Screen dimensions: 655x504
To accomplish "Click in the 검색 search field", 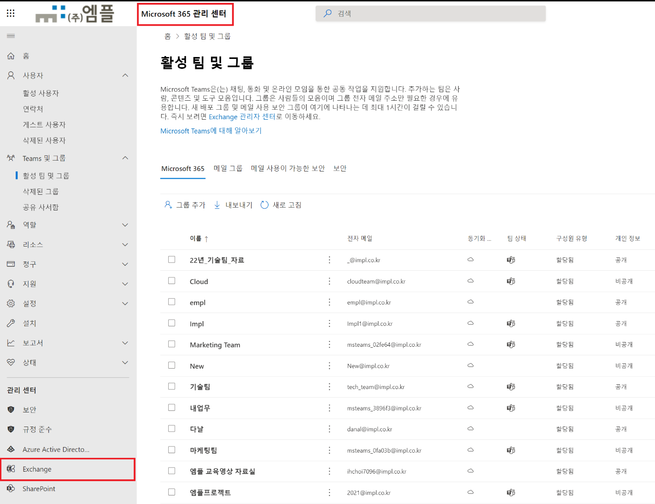I will [431, 13].
